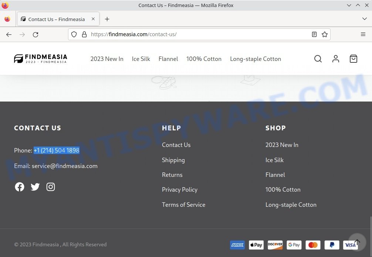Click the Findmeasia logo
372x257 pixels.
click(41, 59)
